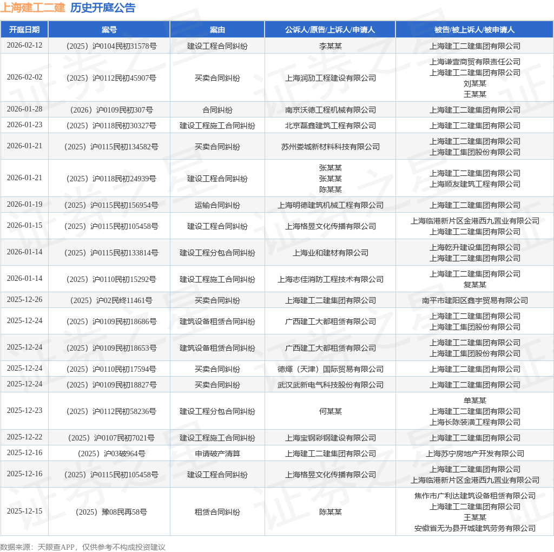Click plaintiff 武汉武新电气科技股份有限公司
This screenshot has width=554, height=552.
point(331,385)
